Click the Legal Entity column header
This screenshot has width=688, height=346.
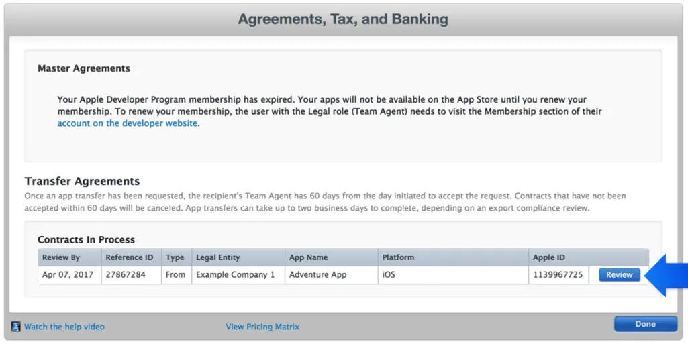tap(238, 257)
